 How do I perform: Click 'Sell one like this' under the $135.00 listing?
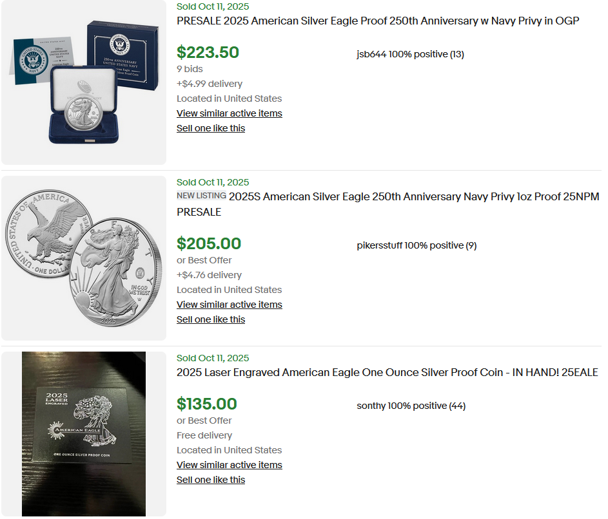pos(211,480)
